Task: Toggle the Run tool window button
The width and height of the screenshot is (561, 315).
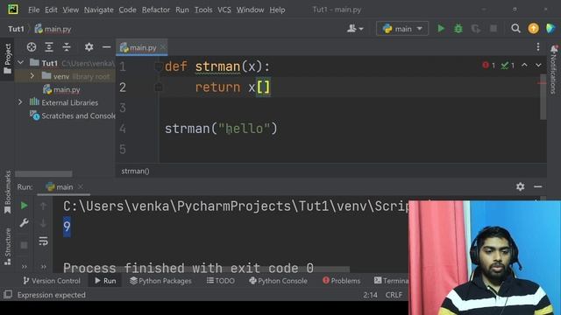Action: click(105, 281)
